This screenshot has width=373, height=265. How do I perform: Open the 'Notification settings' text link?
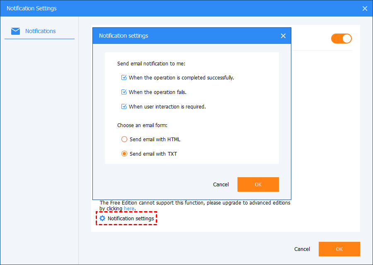[131, 218]
